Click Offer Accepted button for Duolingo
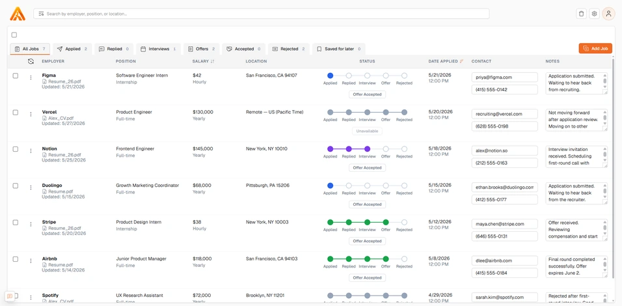The width and height of the screenshot is (622, 306). point(368,204)
